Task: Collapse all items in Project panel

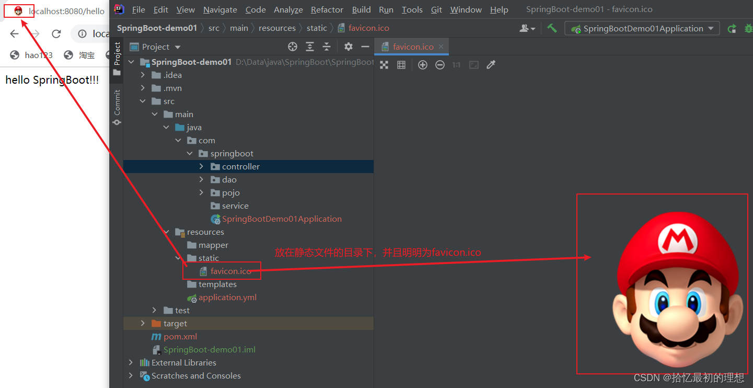Action: 327,47
